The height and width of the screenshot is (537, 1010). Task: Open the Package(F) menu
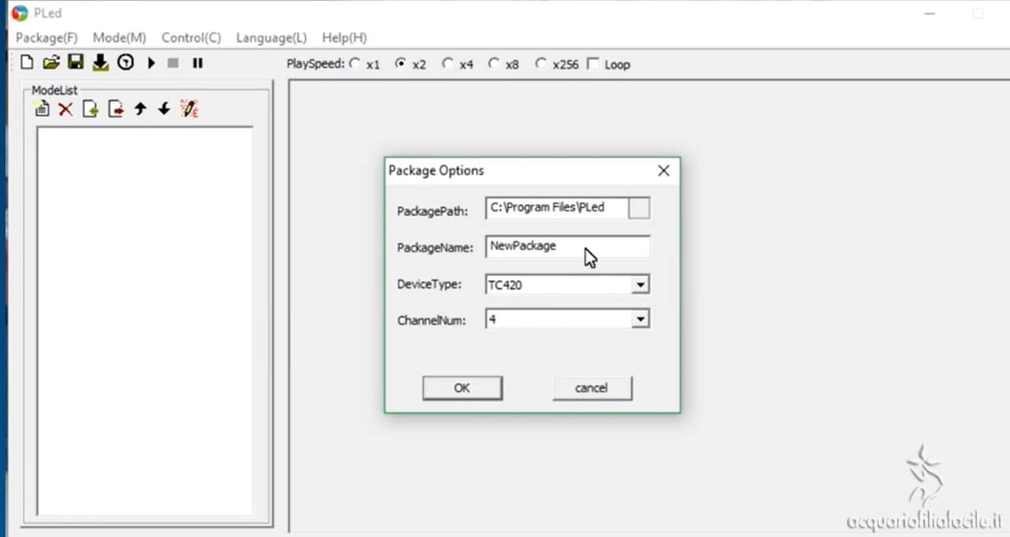pos(47,38)
